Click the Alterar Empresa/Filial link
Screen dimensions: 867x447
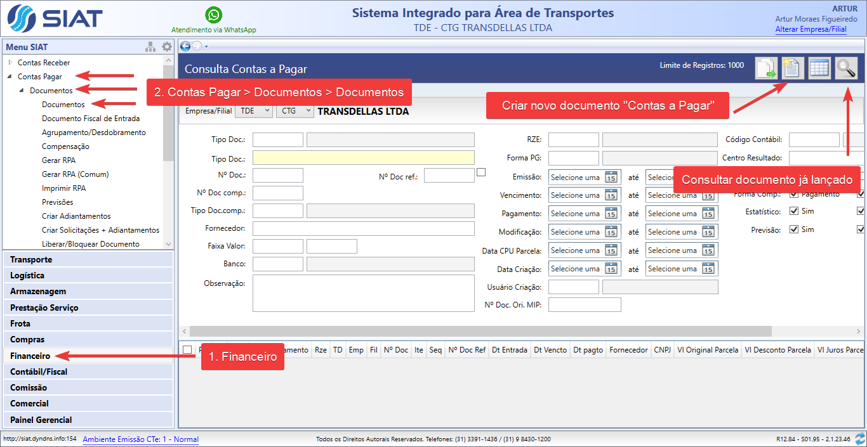coord(811,29)
